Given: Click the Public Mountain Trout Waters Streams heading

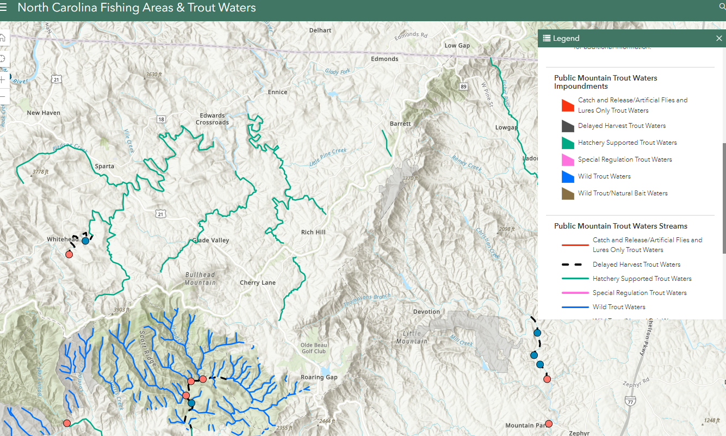Looking at the screenshot, I should click(x=620, y=226).
